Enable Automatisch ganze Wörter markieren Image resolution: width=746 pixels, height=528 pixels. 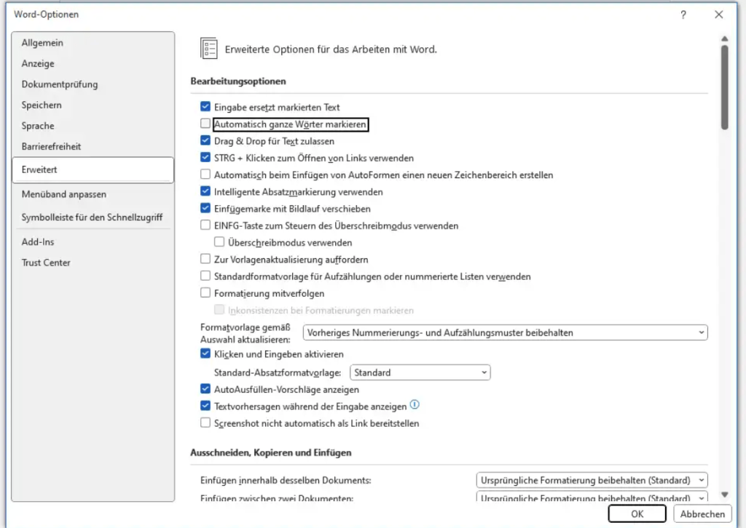tap(205, 124)
